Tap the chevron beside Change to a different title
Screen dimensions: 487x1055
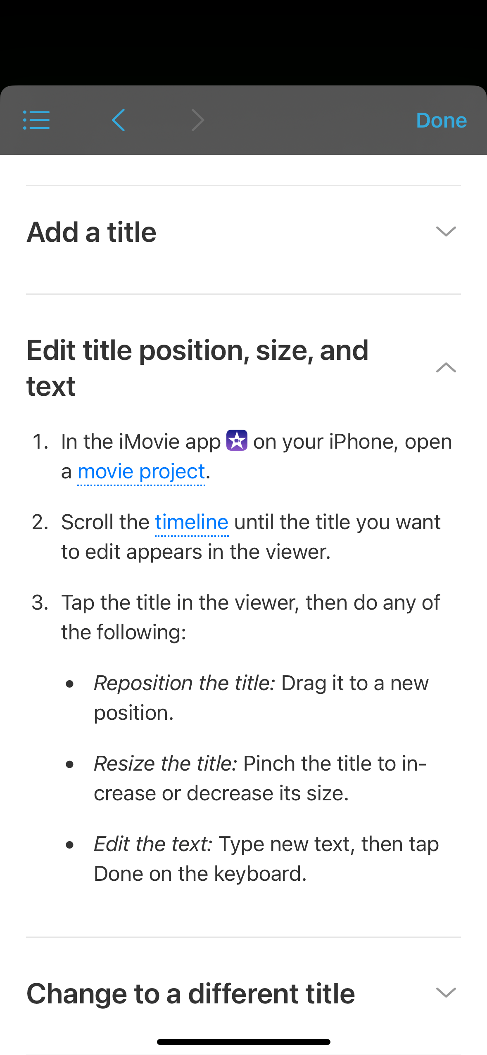445,993
